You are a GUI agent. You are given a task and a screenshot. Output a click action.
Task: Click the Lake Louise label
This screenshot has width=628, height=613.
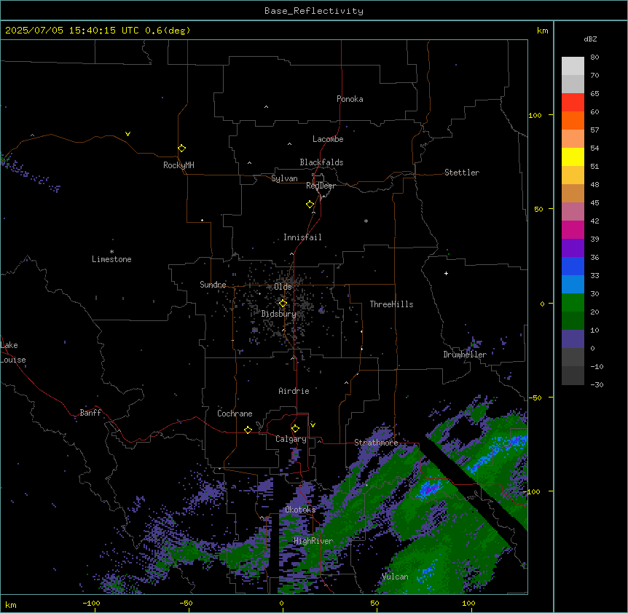click(x=13, y=352)
